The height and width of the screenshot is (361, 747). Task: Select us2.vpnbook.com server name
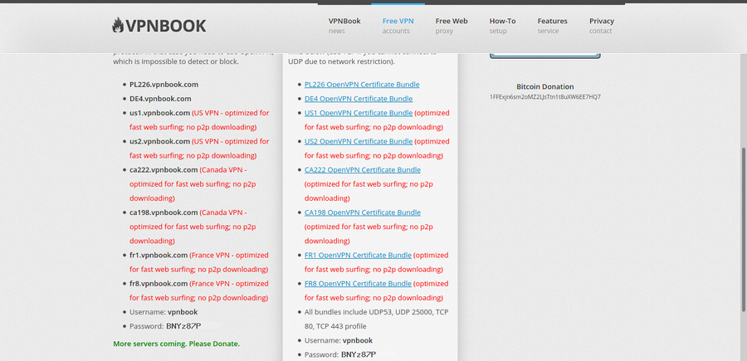[159, 141]
